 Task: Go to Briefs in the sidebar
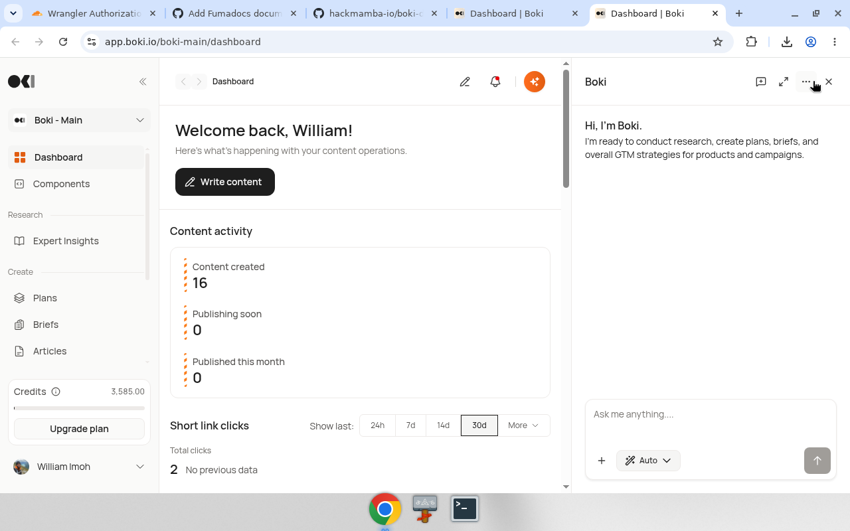click(x=76, y=325)
